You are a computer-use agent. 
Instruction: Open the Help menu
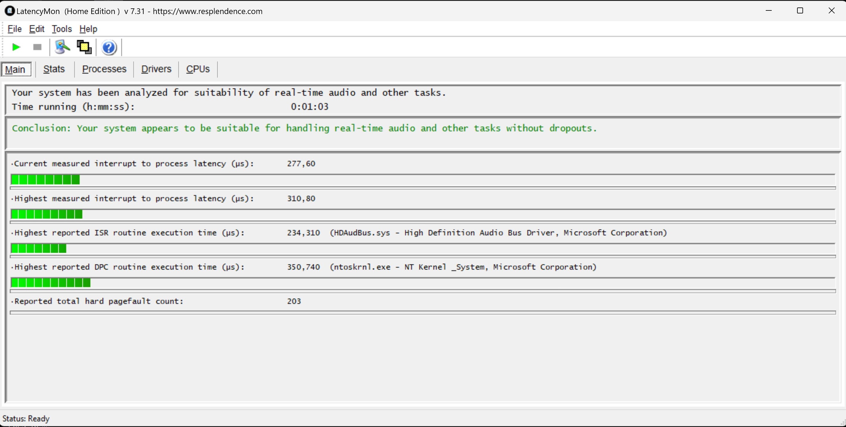click(x=88, y=29)
